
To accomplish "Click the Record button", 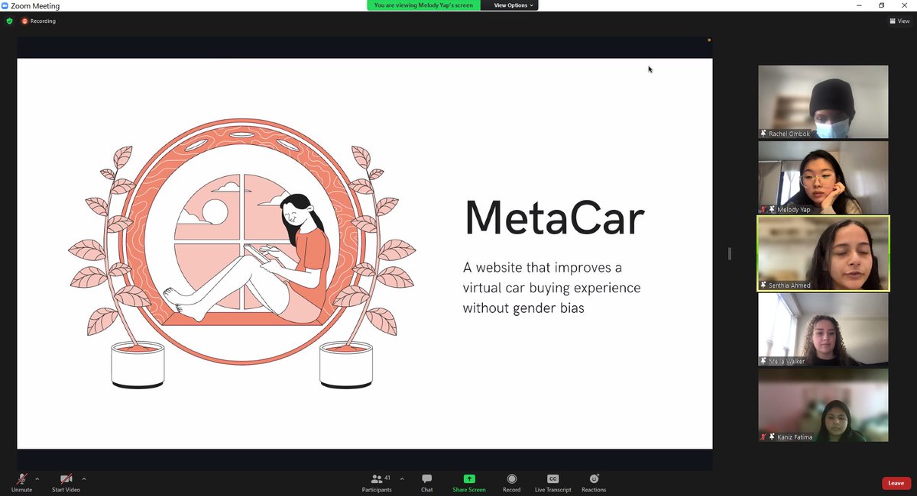I will point(512,482).
